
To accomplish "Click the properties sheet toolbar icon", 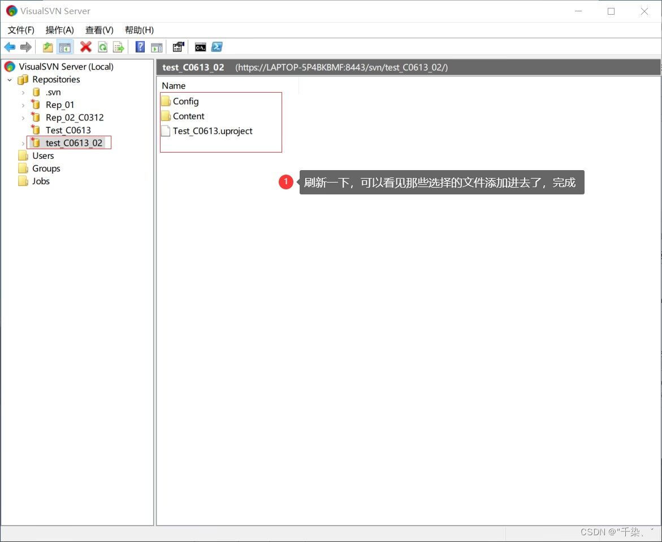I will click(178, 46).
